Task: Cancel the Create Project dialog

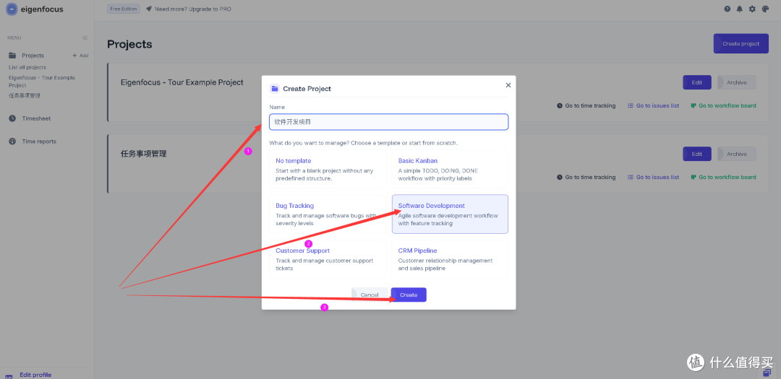Action: point(370,295)
